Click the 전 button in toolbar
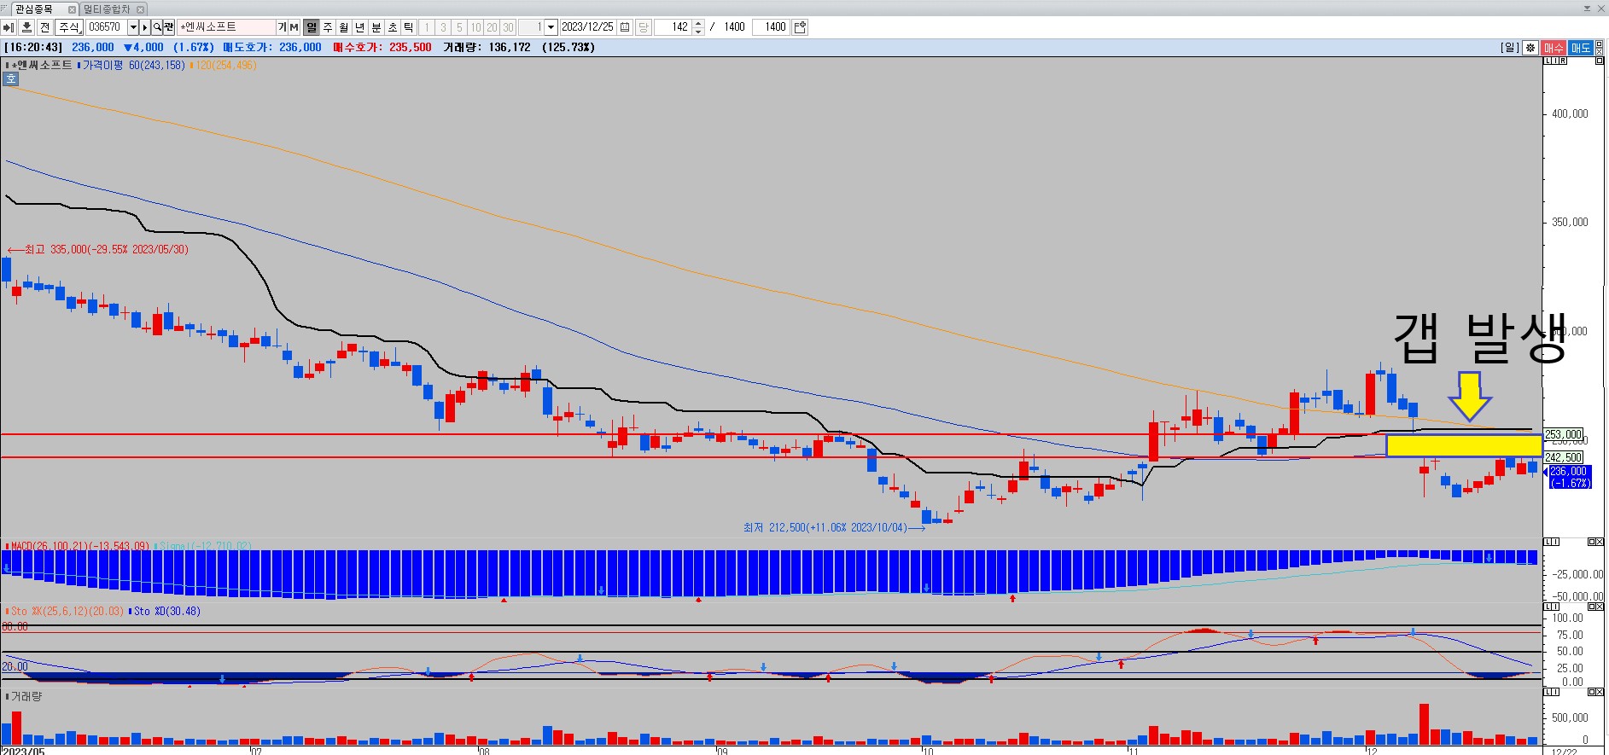 (x=45, y=27)
